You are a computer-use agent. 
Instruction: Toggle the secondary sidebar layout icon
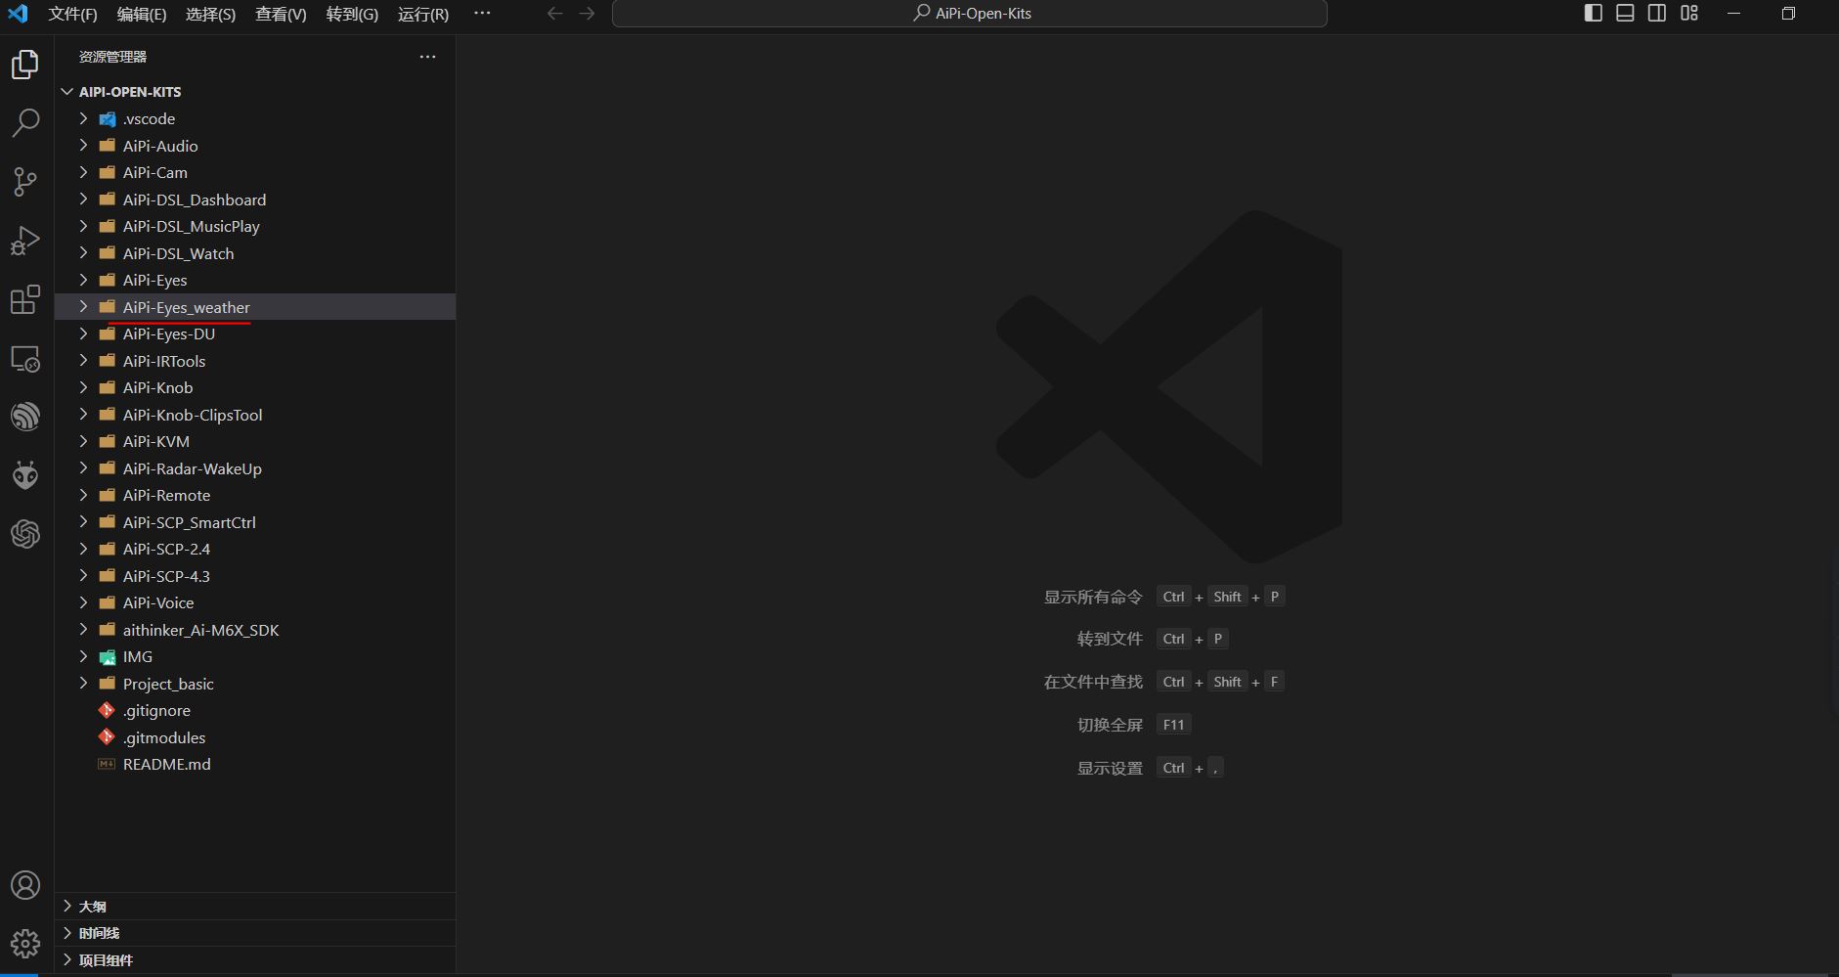1657,14
